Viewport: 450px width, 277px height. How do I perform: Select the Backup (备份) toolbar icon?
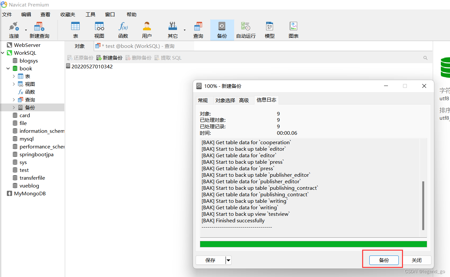click(222, 30)
